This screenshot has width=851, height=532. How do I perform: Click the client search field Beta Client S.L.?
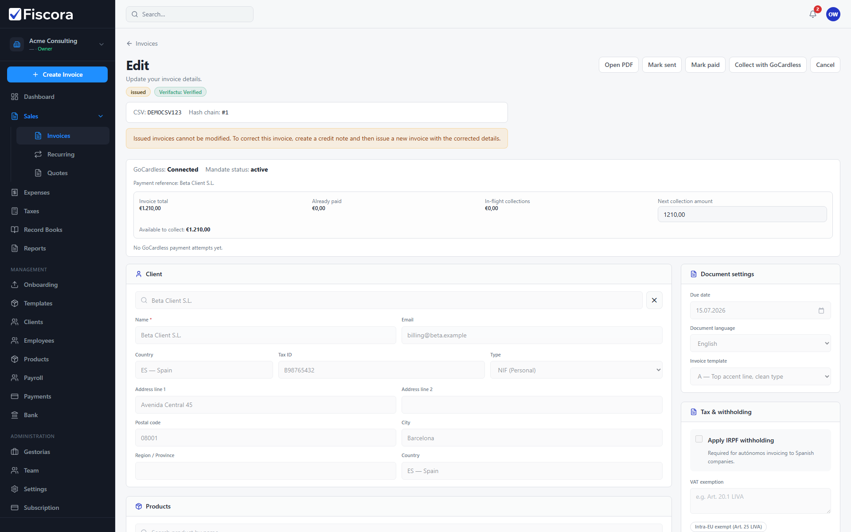pos(389,300)
